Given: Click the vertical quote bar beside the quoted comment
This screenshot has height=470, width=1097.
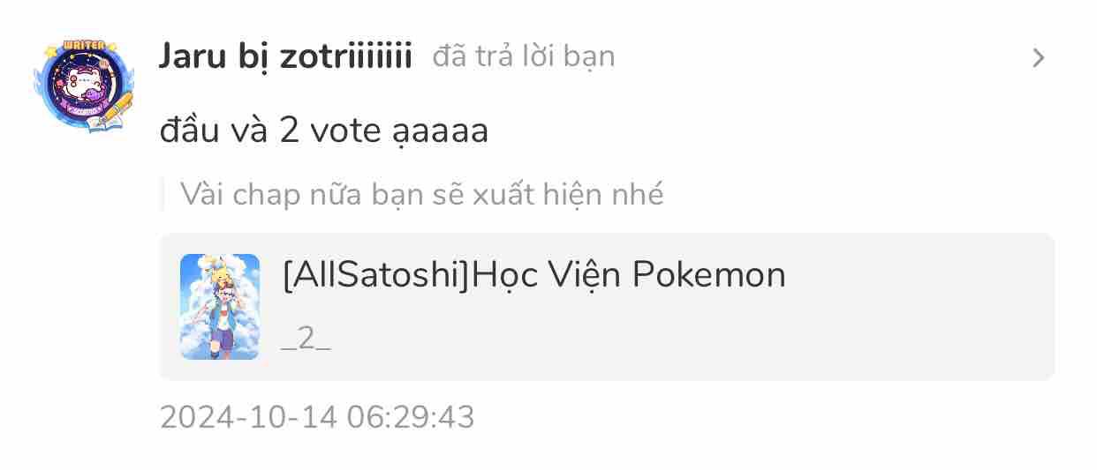Looking at the screenshot, I should click(x=163, y=194).
